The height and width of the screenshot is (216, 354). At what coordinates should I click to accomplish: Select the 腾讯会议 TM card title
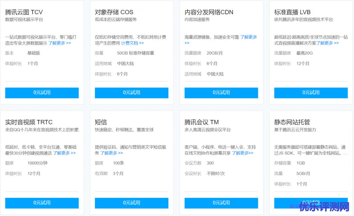tap(202, 122)
